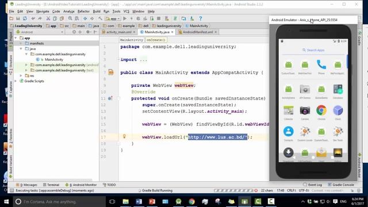This screenshot has width=368, height=207.
Task: Click the Windows Start button
Action: (x=6, y=202)
